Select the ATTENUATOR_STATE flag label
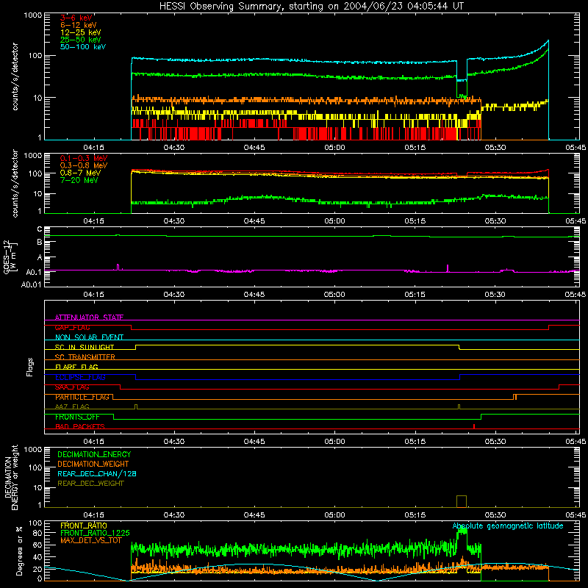Image resolution: width=588 pixels, height=588 pixels. point(89,318)
